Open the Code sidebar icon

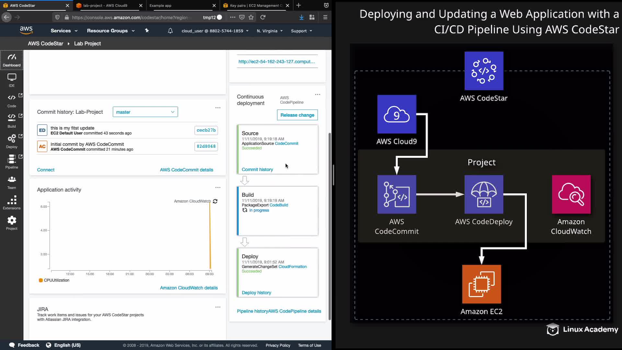click(x=12, y=100)
